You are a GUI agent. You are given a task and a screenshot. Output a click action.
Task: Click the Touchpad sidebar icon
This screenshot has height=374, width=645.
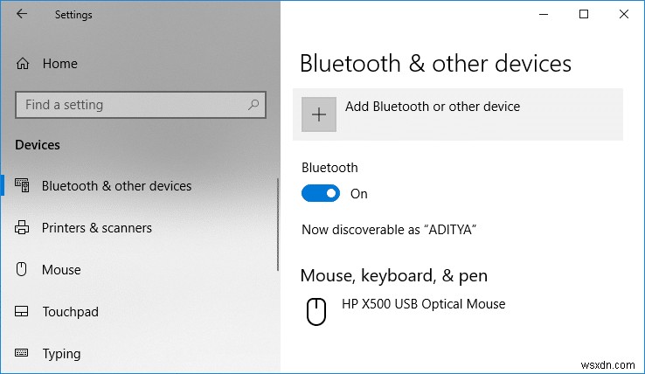(x=23, y=312)
